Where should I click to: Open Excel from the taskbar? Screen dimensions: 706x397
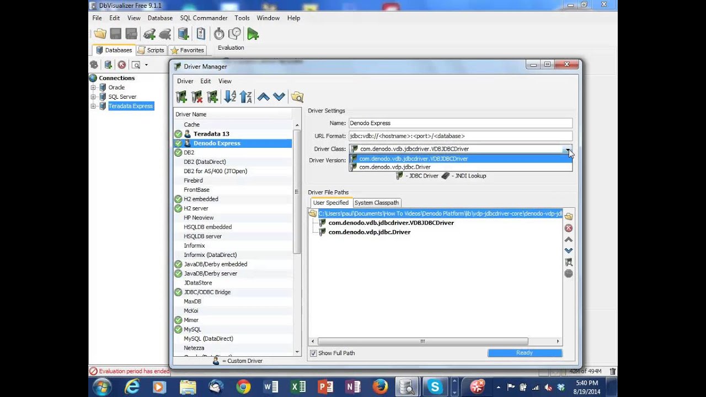point(298,387)
